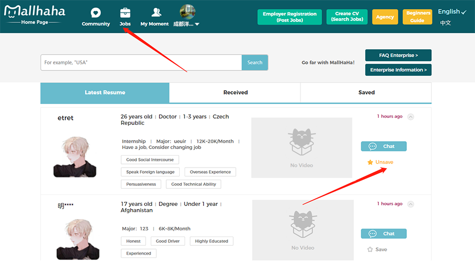Click Chat button for etret
The image size is (475, 262).
[x=384, y=146]
